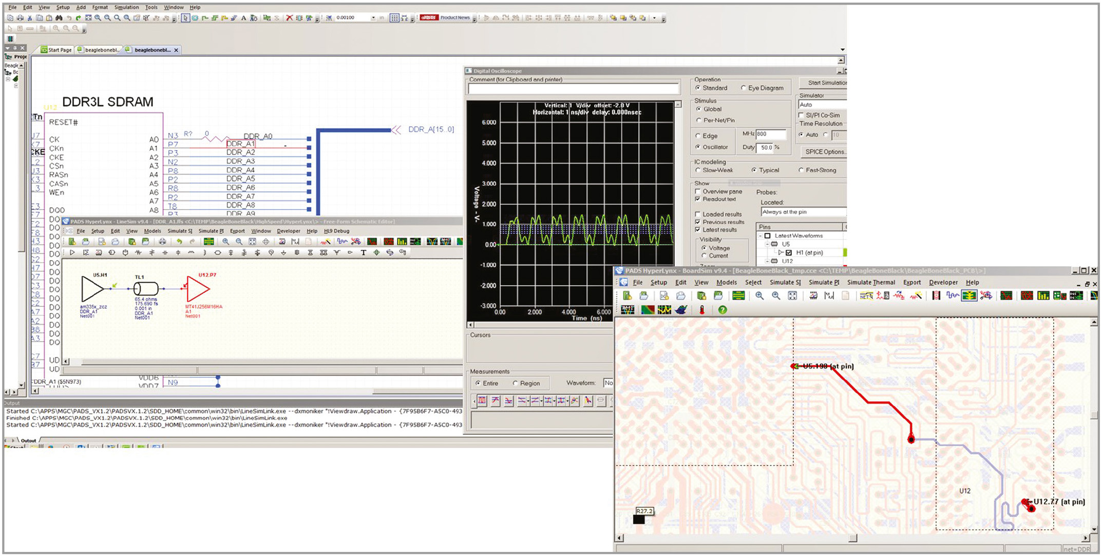This screenshot has width=1102, height=556.
Task: Select the text 'A' tool in schematic toolbar
Action: 243,18
